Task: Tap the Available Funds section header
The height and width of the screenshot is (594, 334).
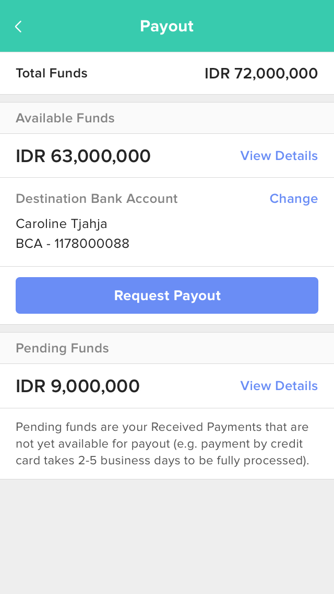Action: [x=65, y=118]
